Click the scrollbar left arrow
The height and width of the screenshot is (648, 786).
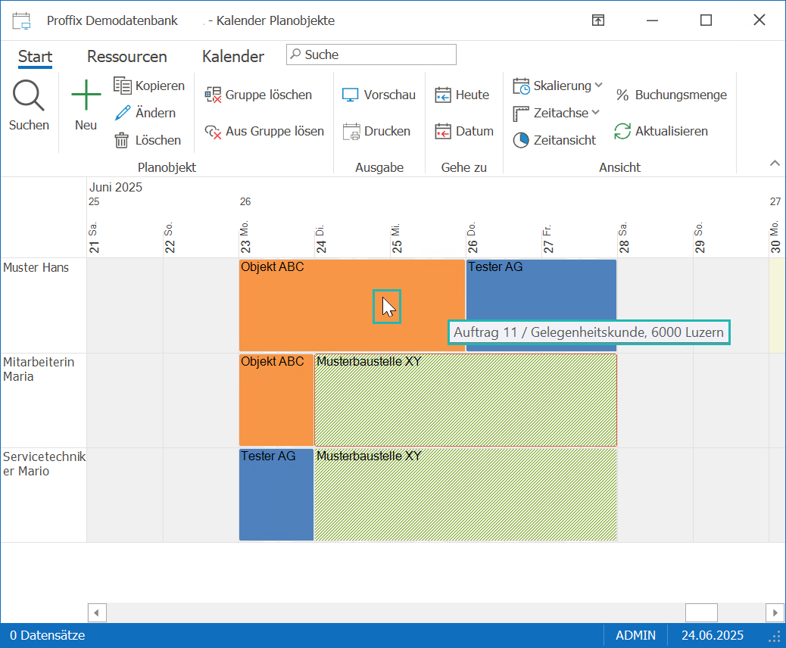(97, 612)
